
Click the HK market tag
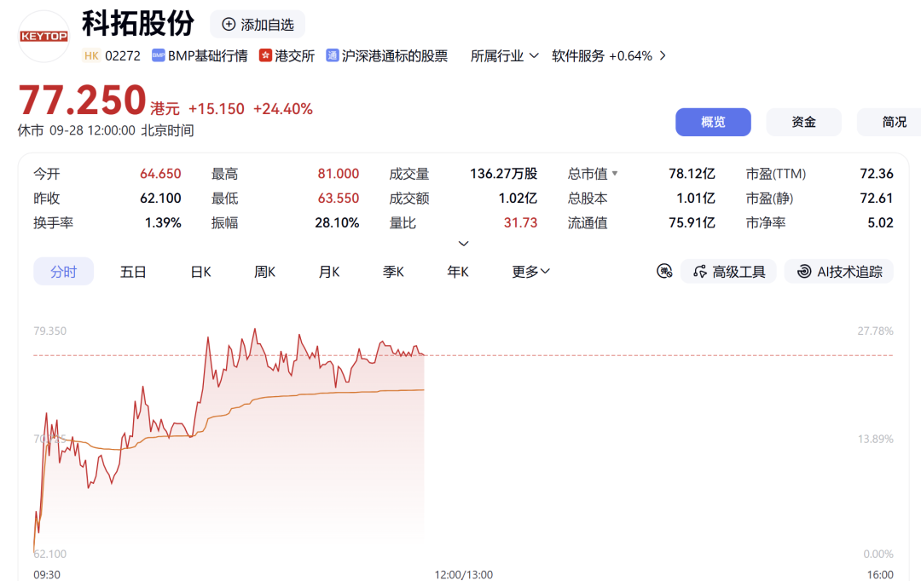click(91, 55)
